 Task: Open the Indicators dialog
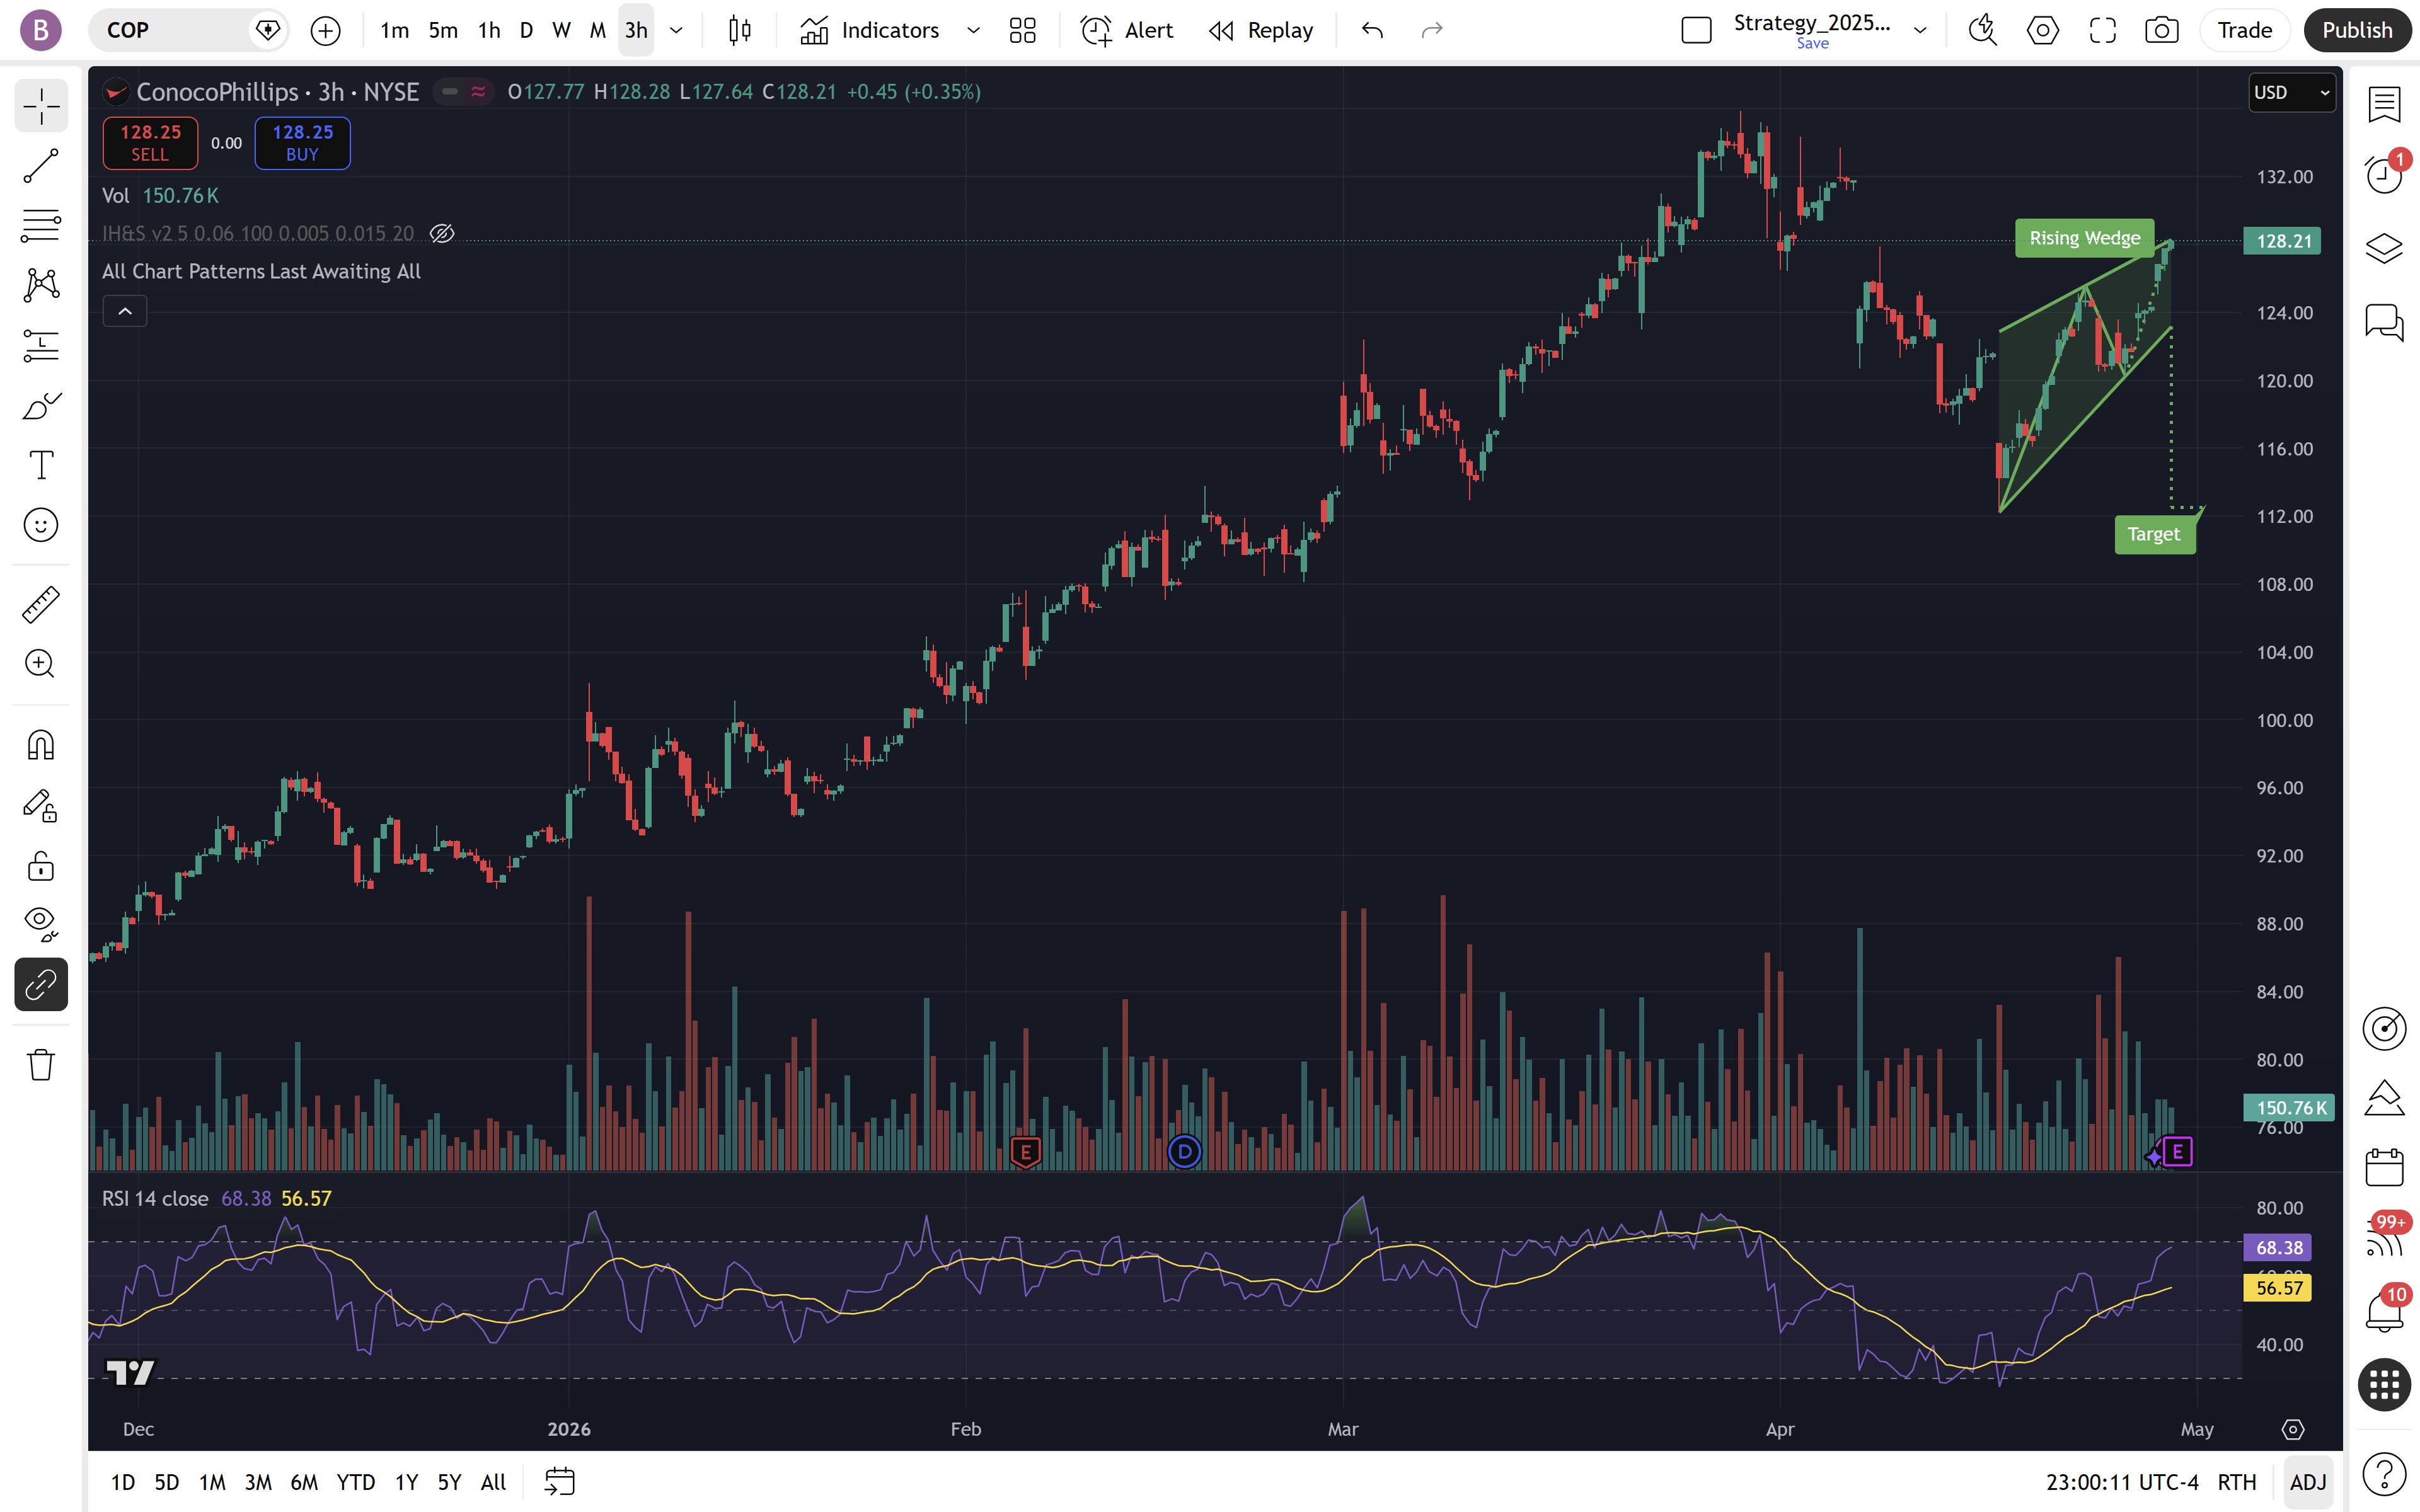(870, 30)
